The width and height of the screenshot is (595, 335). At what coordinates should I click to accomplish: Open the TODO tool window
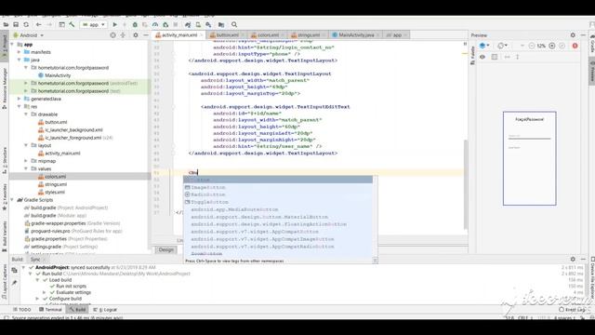click(22, 310)
